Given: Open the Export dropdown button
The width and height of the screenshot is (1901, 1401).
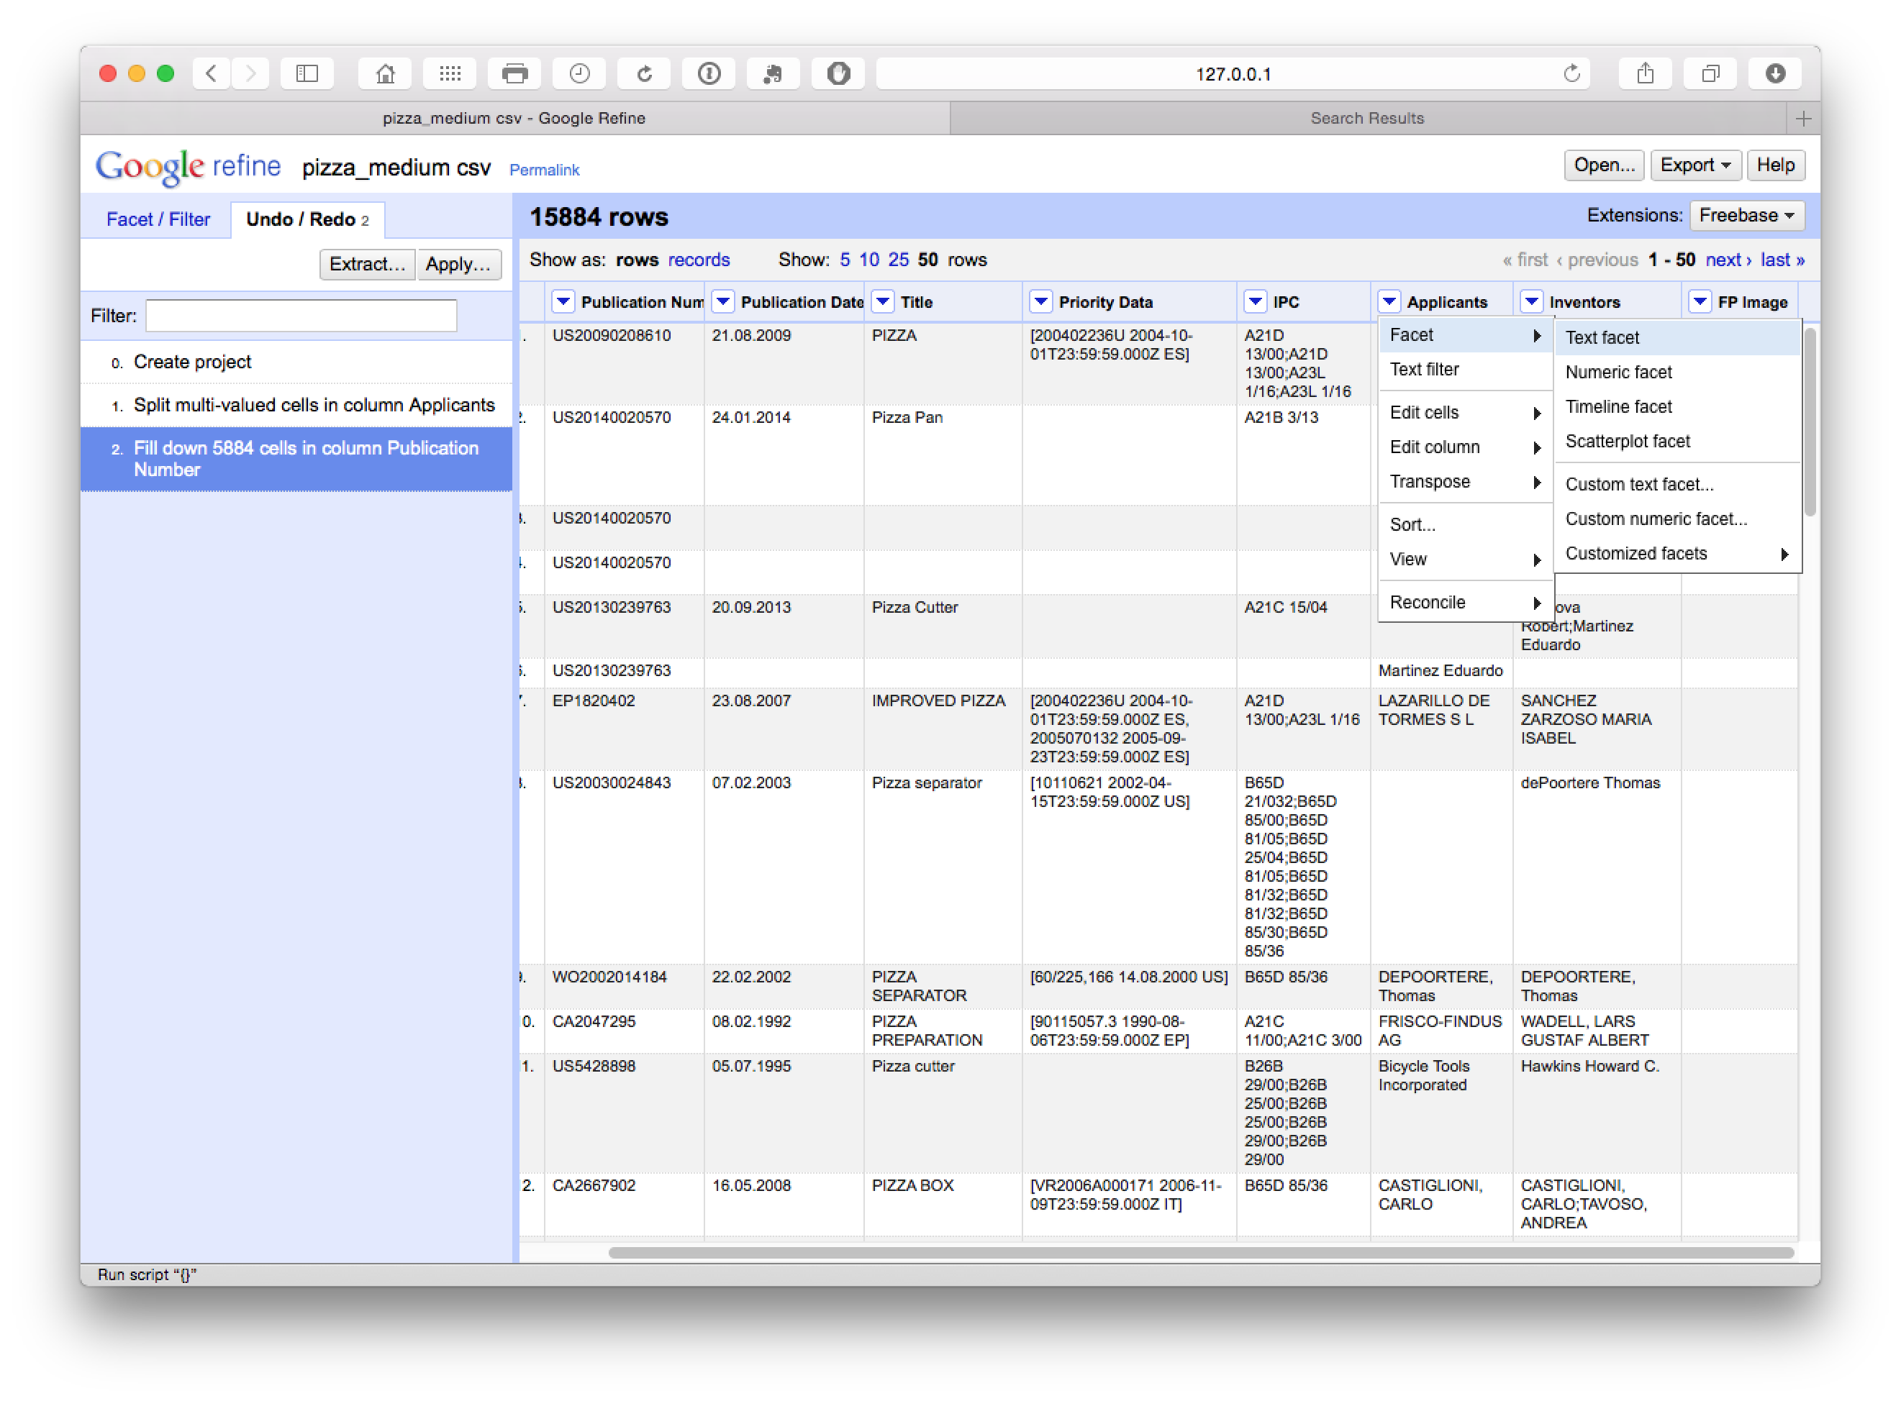Looking at the screenshot, I should click(x=1695, y=165).
